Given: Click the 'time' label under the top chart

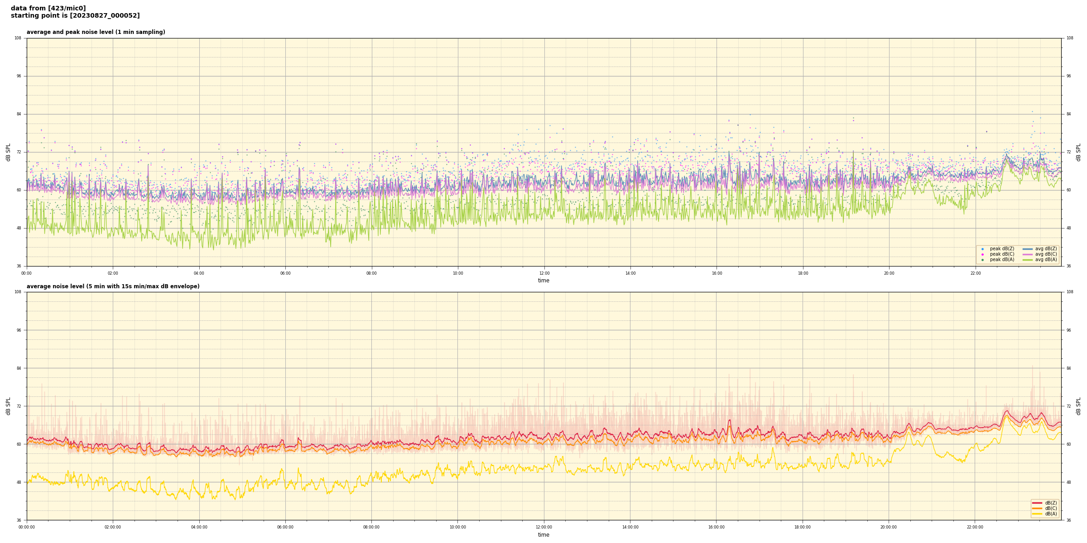Looking at the screenshot, I should (x=543, y=281).
